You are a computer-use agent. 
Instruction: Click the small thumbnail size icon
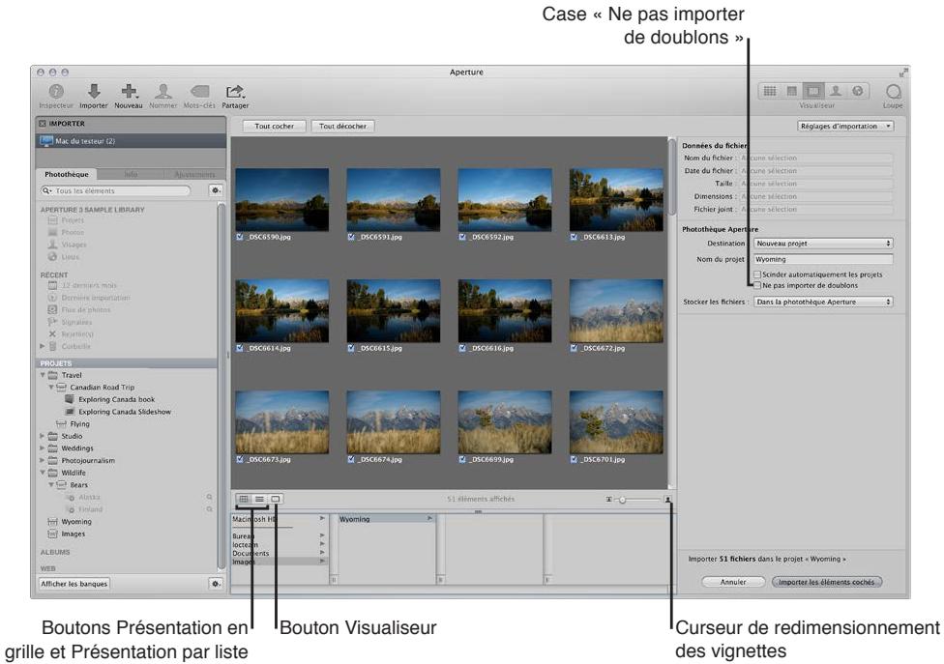608,499
